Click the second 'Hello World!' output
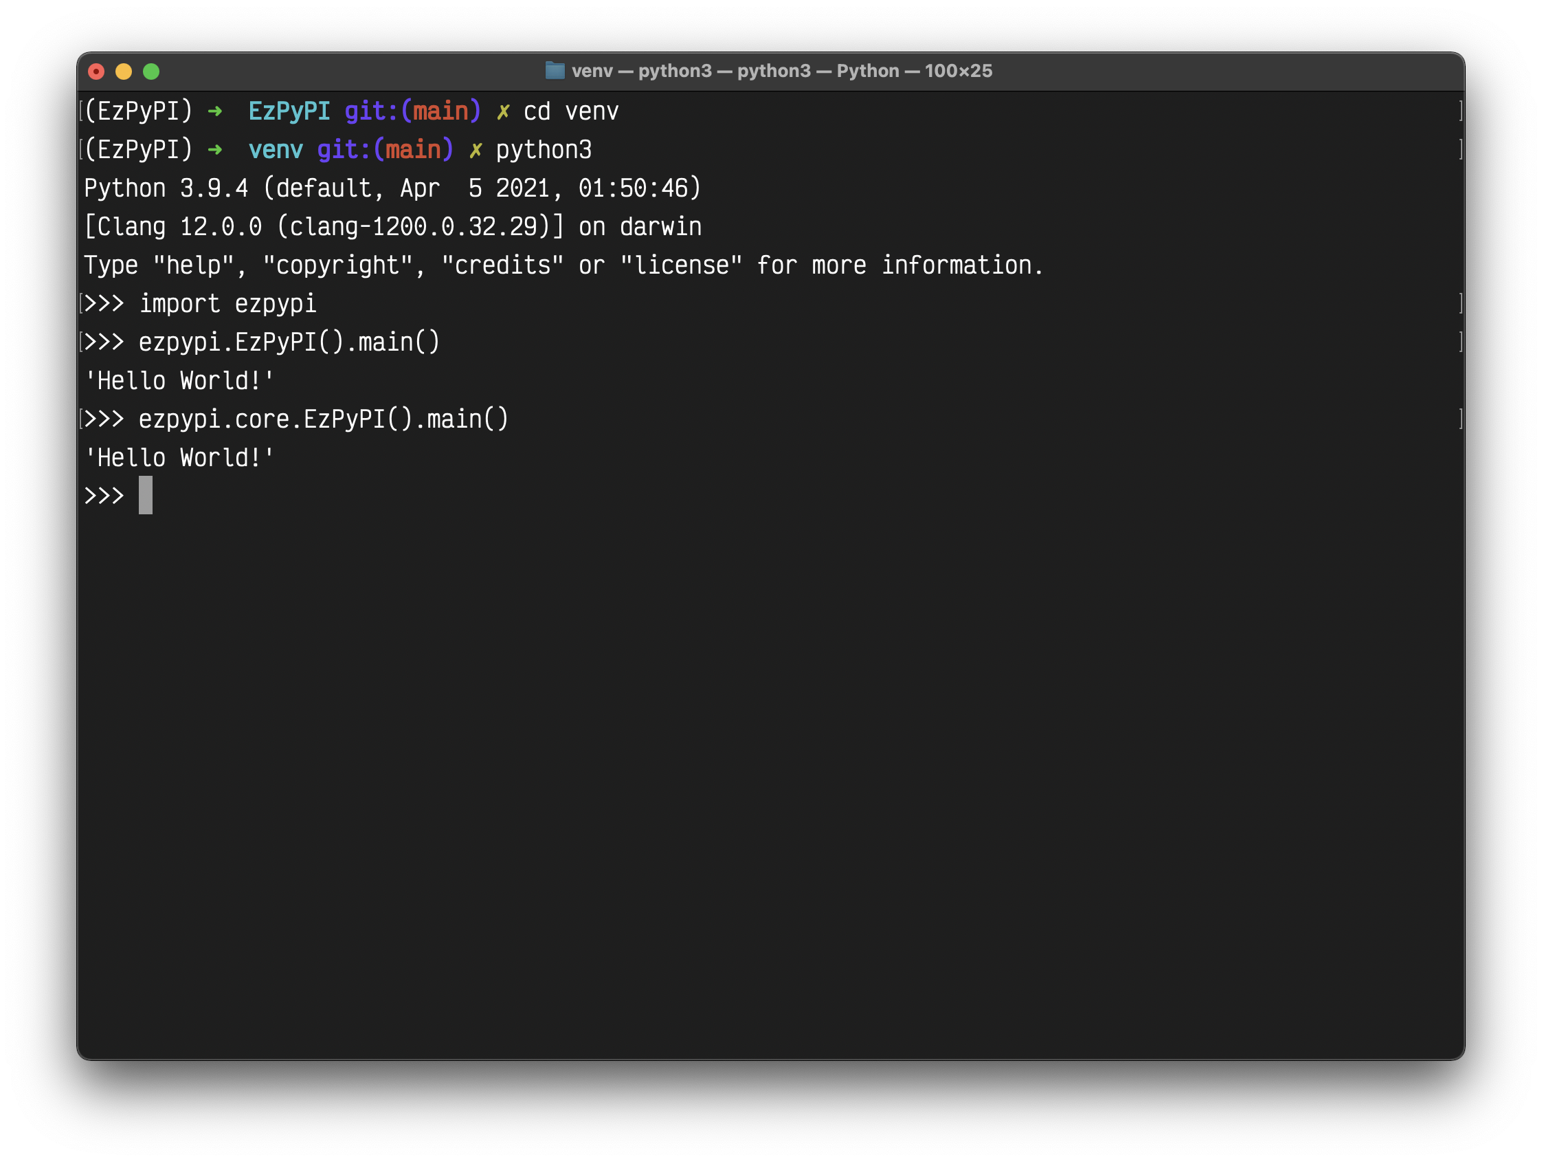Image resolution: width=1542 pixels, height=1162 pixels. 179,458
